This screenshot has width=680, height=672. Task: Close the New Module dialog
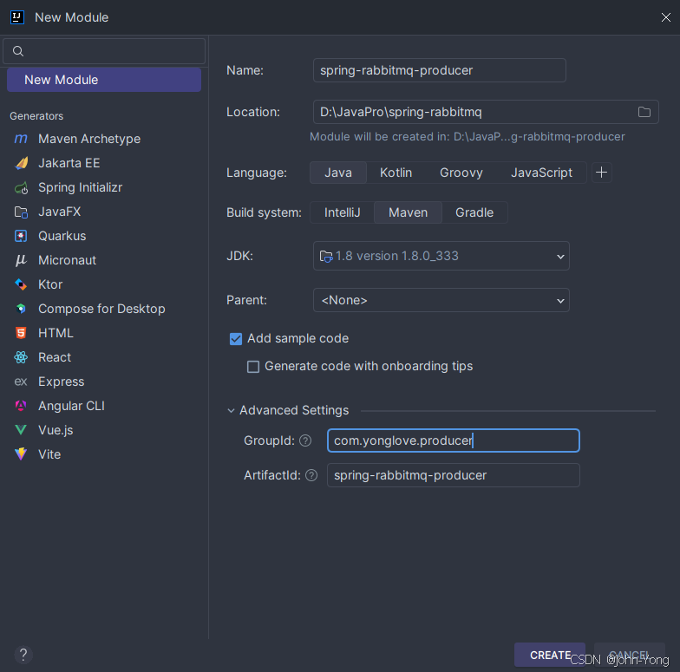666,17
